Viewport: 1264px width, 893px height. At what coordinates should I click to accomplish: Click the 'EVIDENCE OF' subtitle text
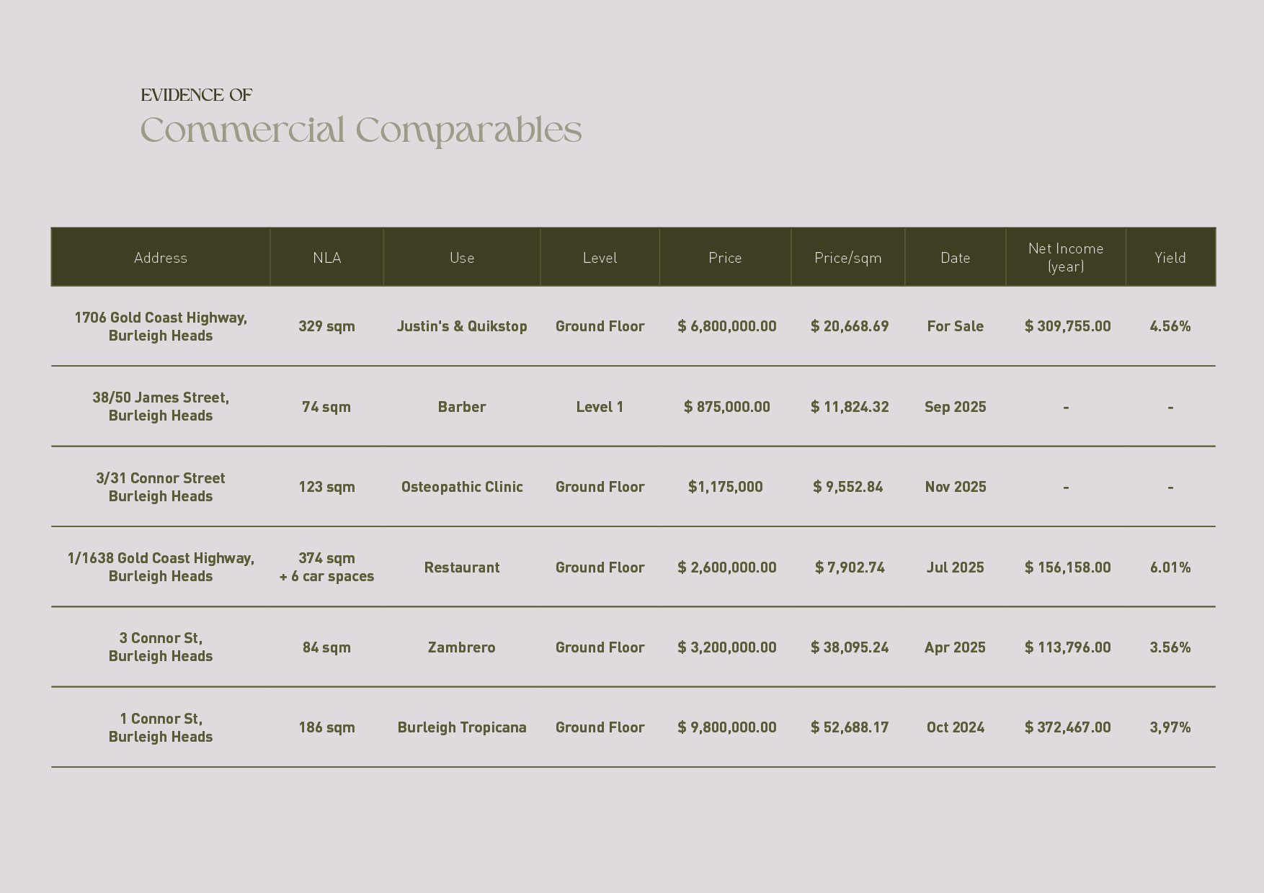click(196, 95)
